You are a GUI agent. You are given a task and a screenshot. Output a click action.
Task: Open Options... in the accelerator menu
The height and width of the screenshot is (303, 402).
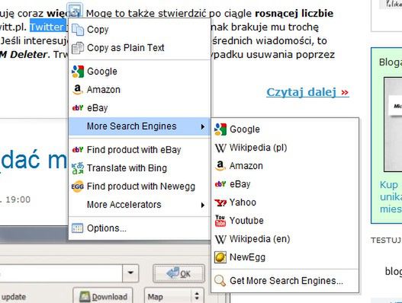click(140, 228)
